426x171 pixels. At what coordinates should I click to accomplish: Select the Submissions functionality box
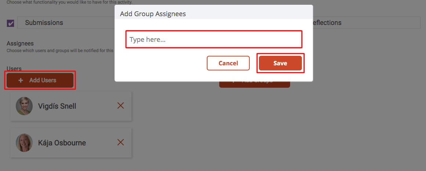[x=66, y=23]
